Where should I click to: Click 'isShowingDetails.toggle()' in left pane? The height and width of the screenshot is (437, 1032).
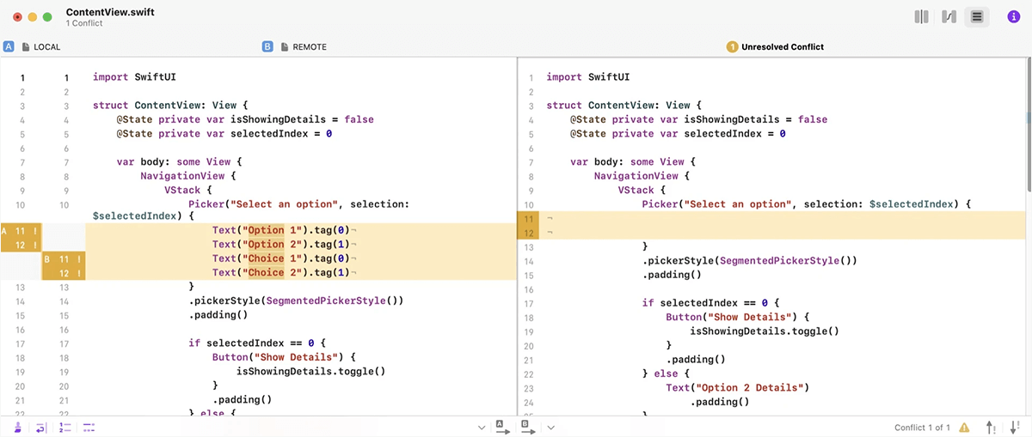pos(310,371)
